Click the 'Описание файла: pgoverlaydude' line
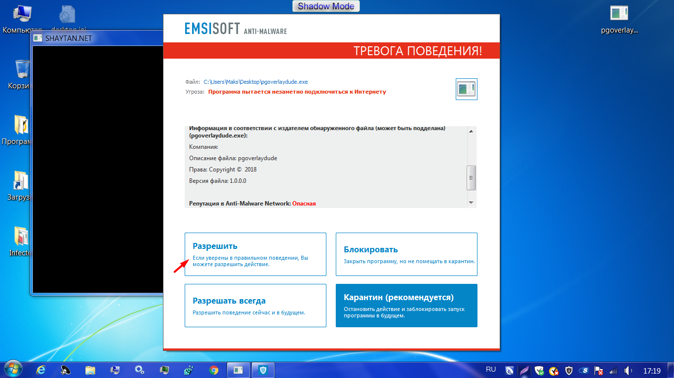This screenshot has width=674, height=378. point(233,158)
